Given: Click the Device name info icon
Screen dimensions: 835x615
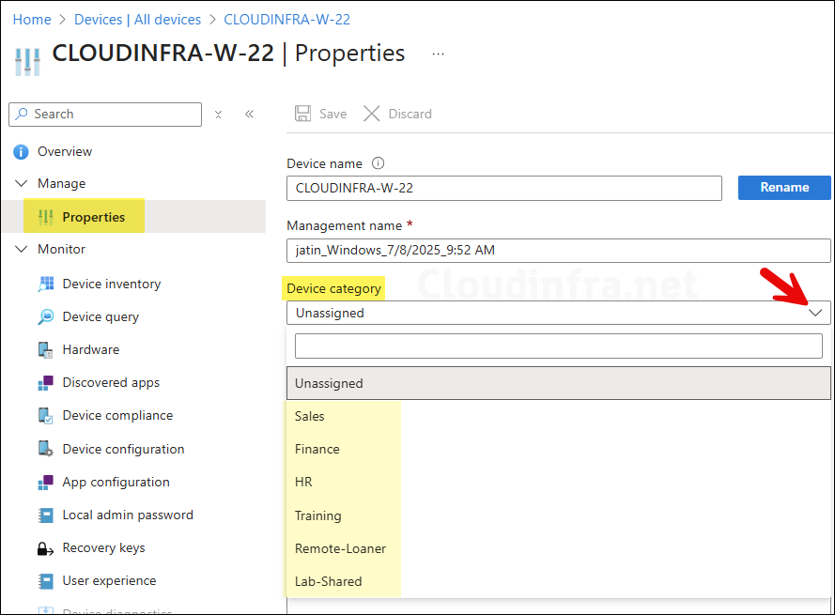Looking at the screenshot, I should point(379,163).
